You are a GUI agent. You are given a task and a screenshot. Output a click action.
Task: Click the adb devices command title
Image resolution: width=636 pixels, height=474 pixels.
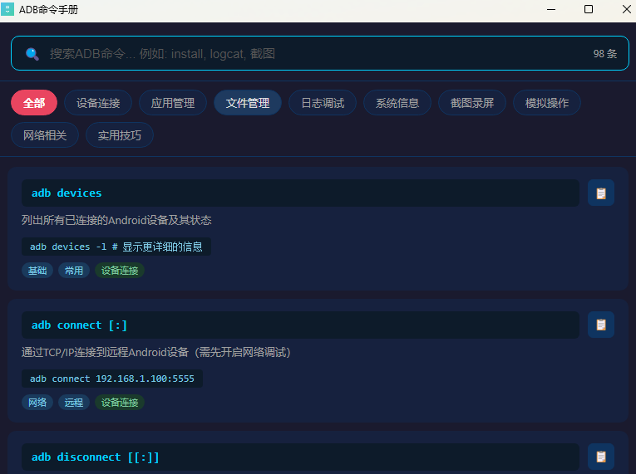click(x=67, y=193)
